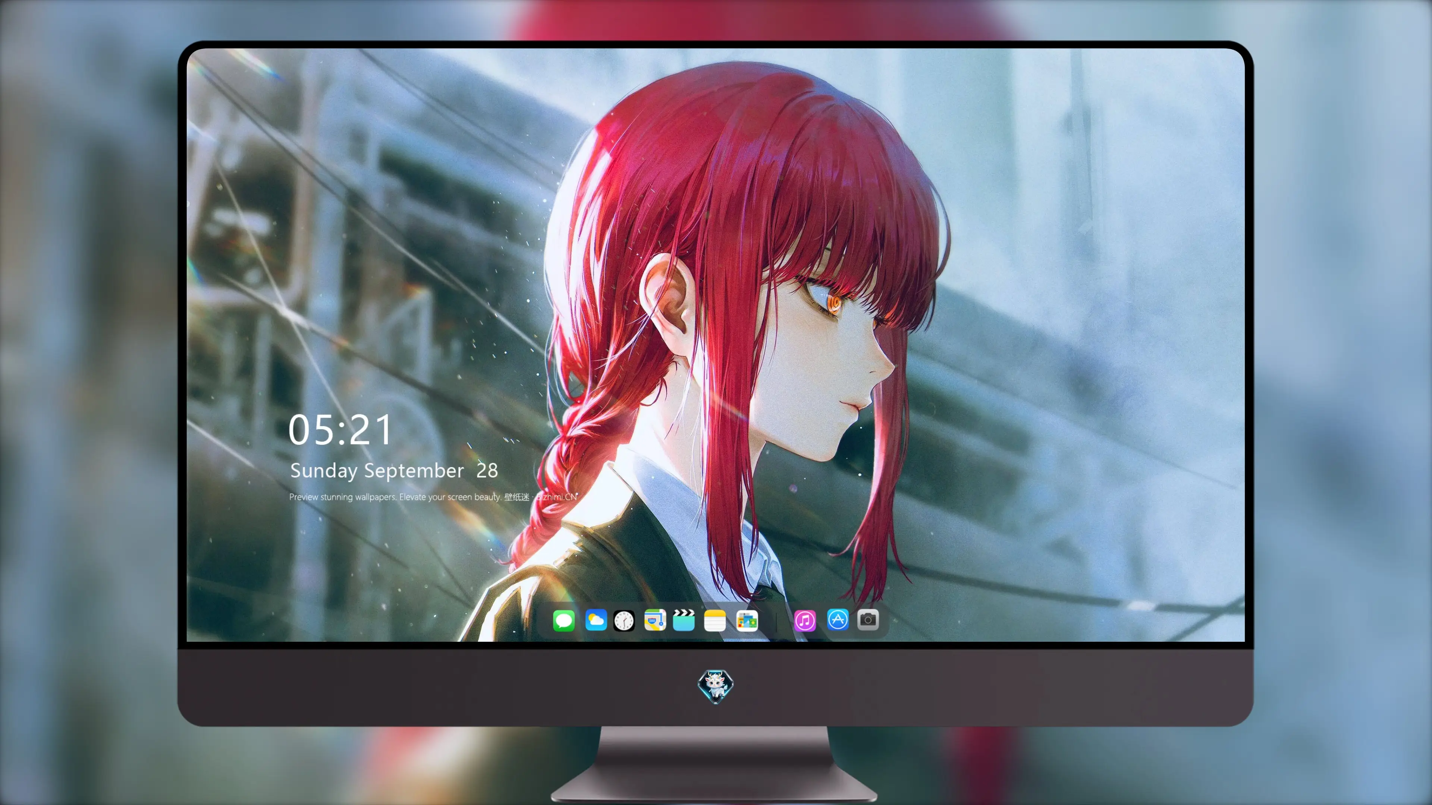Screen dimensions: 1432x805
Task: Open the App Store from the dock
Action: [838, 619]
